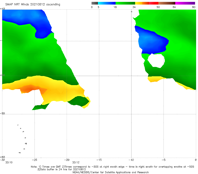Select the gray 0-5 segment of the color bar

tap(95, 3)
